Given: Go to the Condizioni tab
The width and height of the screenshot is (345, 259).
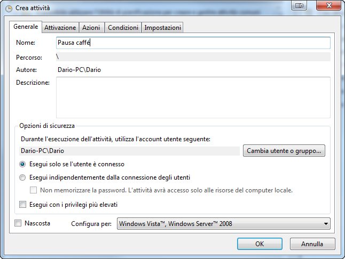Looking at the screenshot, I should [123, 28].
